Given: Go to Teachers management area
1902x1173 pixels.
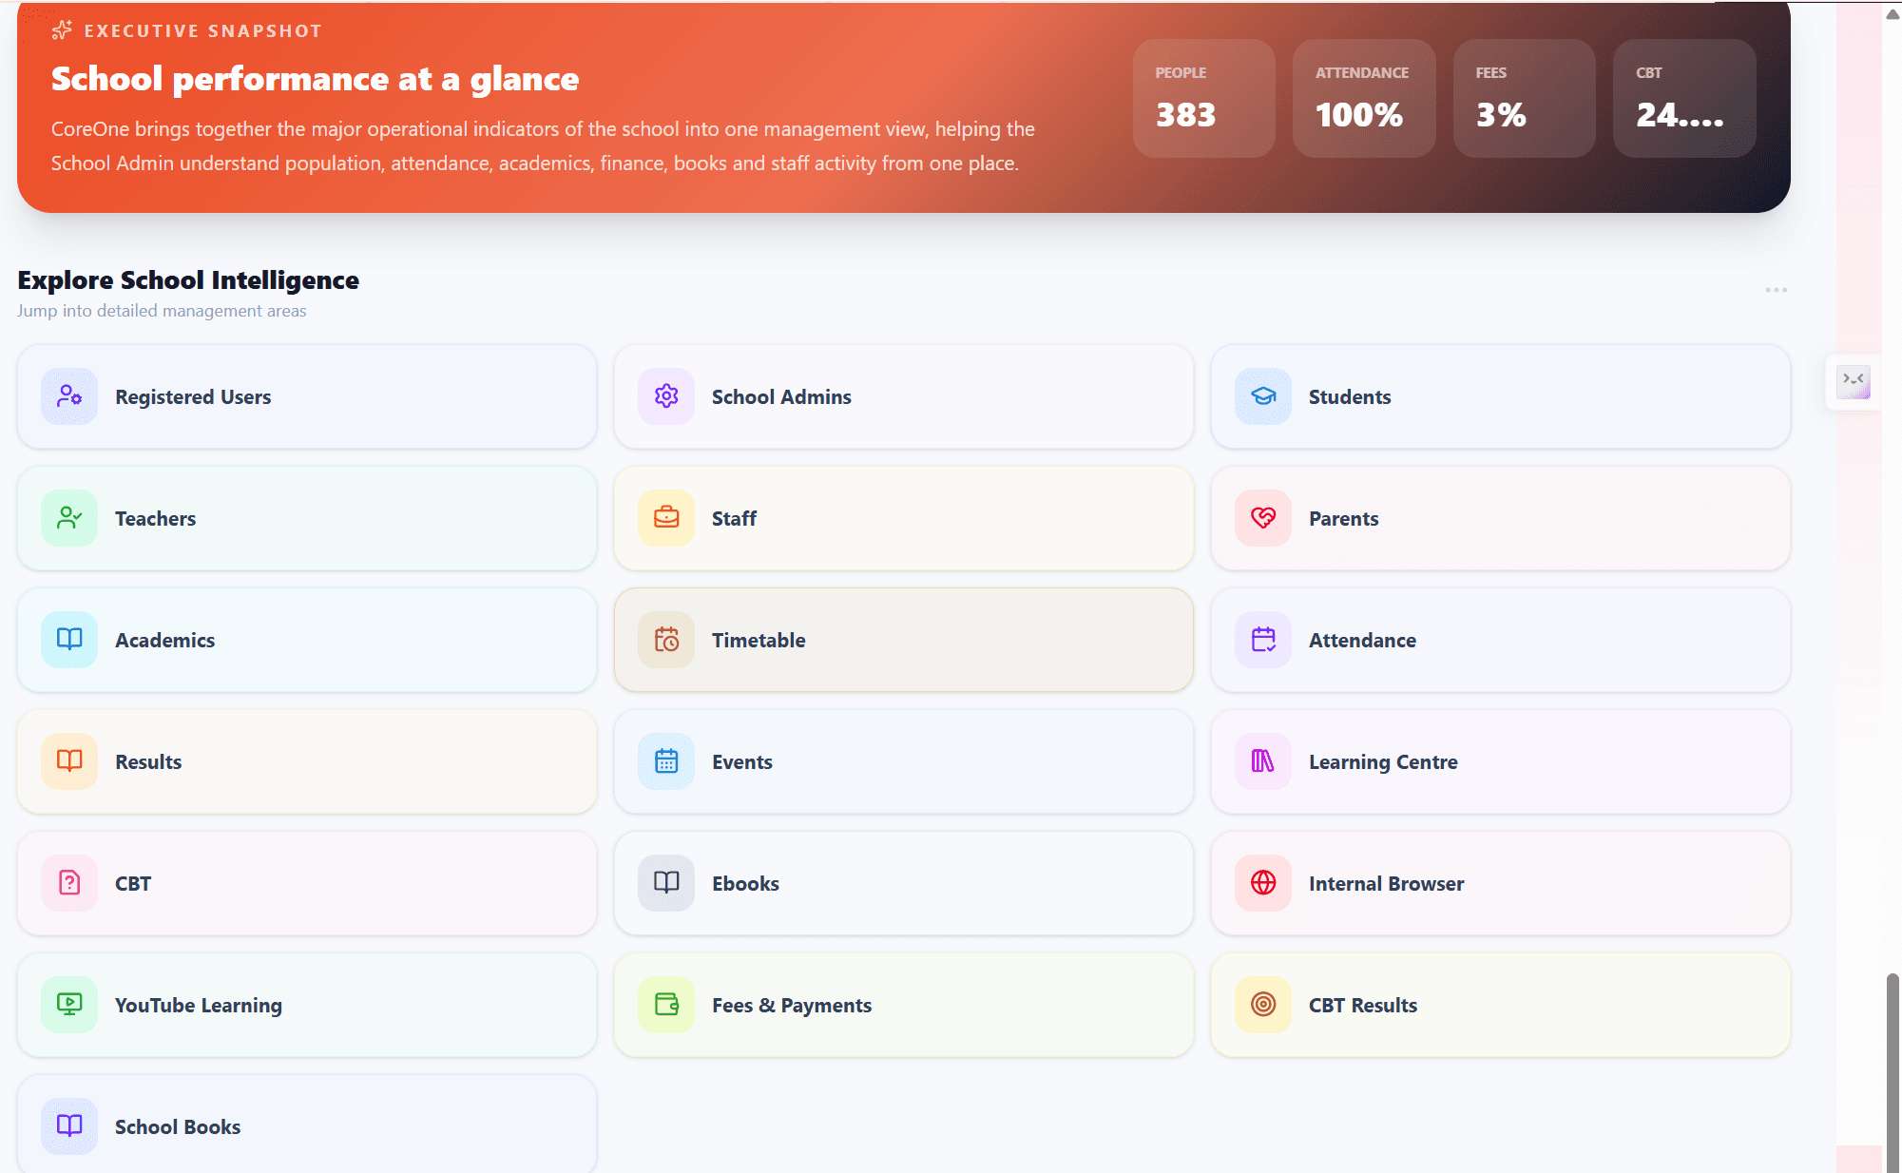Looking at the screenshot, I should tap(306, 518).
